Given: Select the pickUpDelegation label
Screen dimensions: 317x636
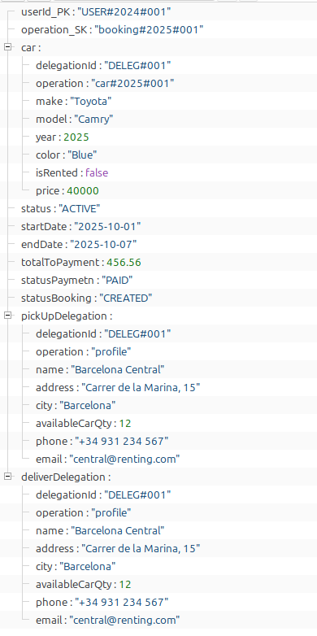Looking at the screenshot, I should [66, 316].
